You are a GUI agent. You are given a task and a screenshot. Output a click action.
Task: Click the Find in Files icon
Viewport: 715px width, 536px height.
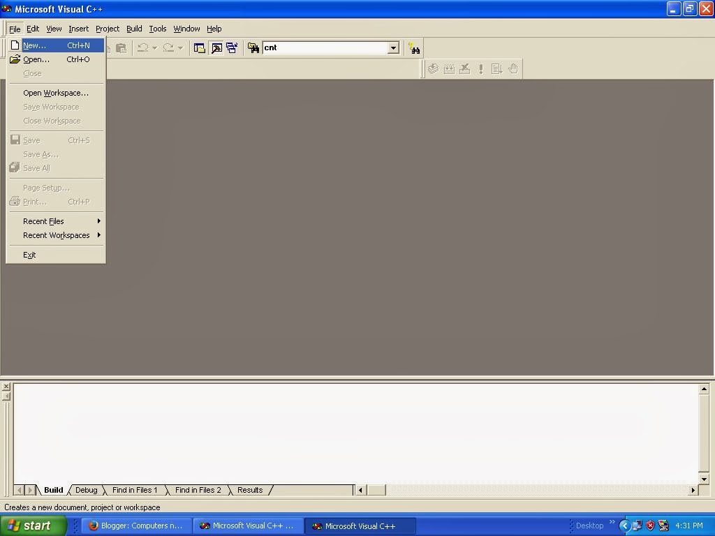(253, 48)
